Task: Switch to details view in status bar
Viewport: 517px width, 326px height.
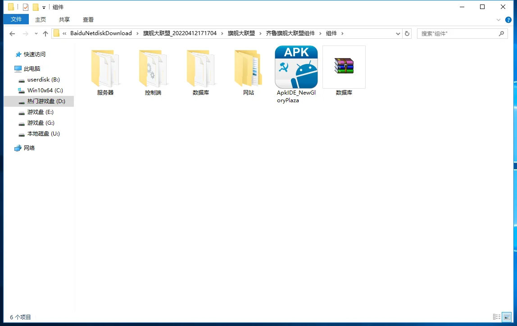Action: [497, 317]
